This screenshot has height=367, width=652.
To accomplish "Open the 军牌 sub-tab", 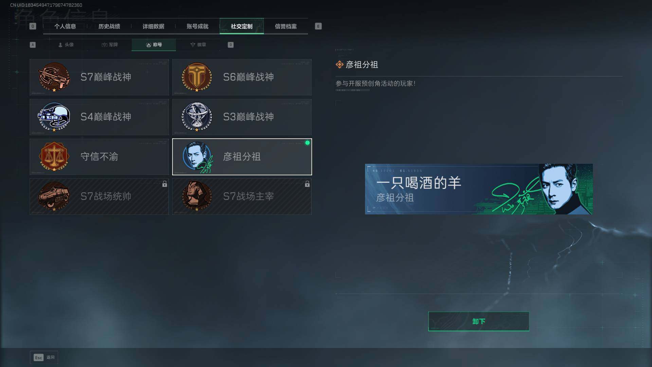I will pyautogui.click(x=110, y=45).
